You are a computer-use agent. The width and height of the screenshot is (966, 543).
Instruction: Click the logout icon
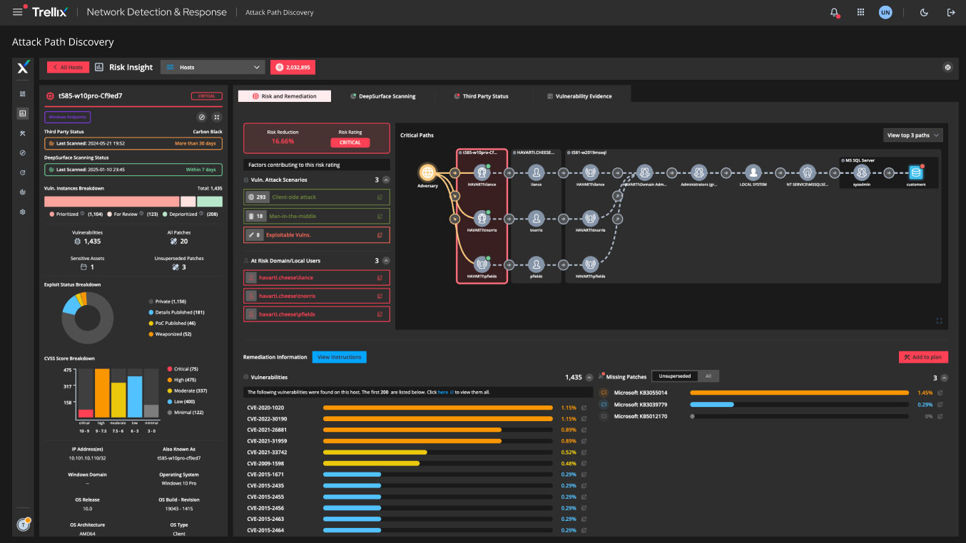[x=950, y=12]
